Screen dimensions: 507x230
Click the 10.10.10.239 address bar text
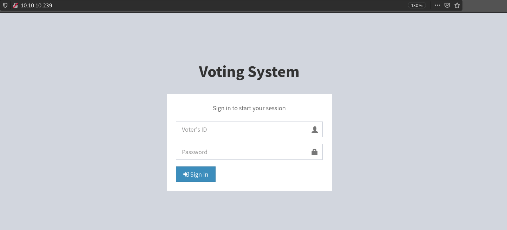[37, 5]
